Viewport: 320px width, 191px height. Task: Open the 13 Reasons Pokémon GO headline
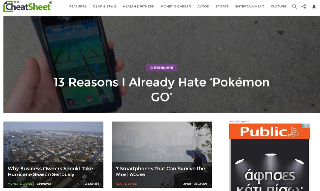tap(162, 89)
